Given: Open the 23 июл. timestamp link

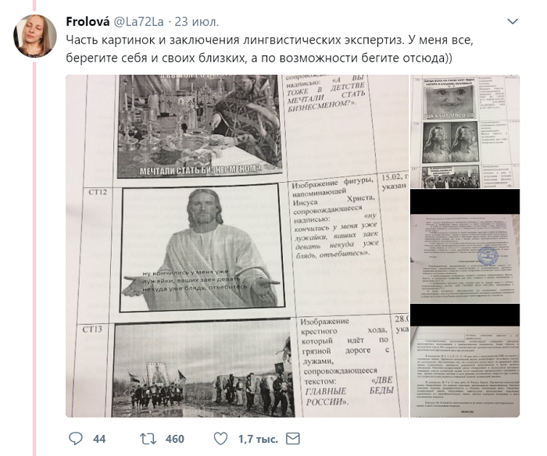Looking at the screenshot, I should click(197, 22).
